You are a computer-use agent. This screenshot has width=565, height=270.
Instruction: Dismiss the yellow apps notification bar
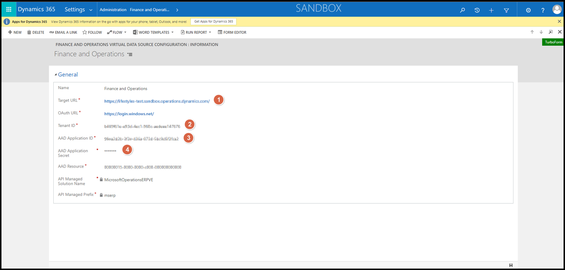[559, 22]
